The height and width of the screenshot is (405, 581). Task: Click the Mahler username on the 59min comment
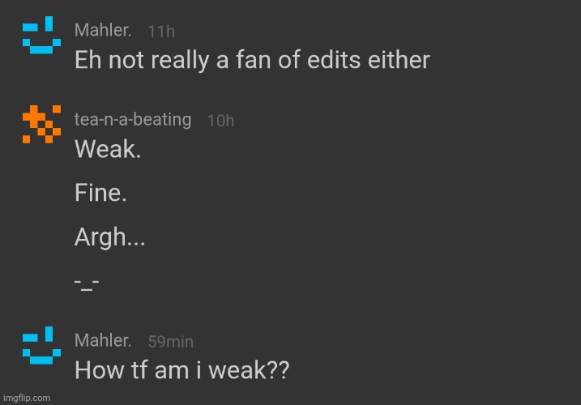tap(104, 341)
